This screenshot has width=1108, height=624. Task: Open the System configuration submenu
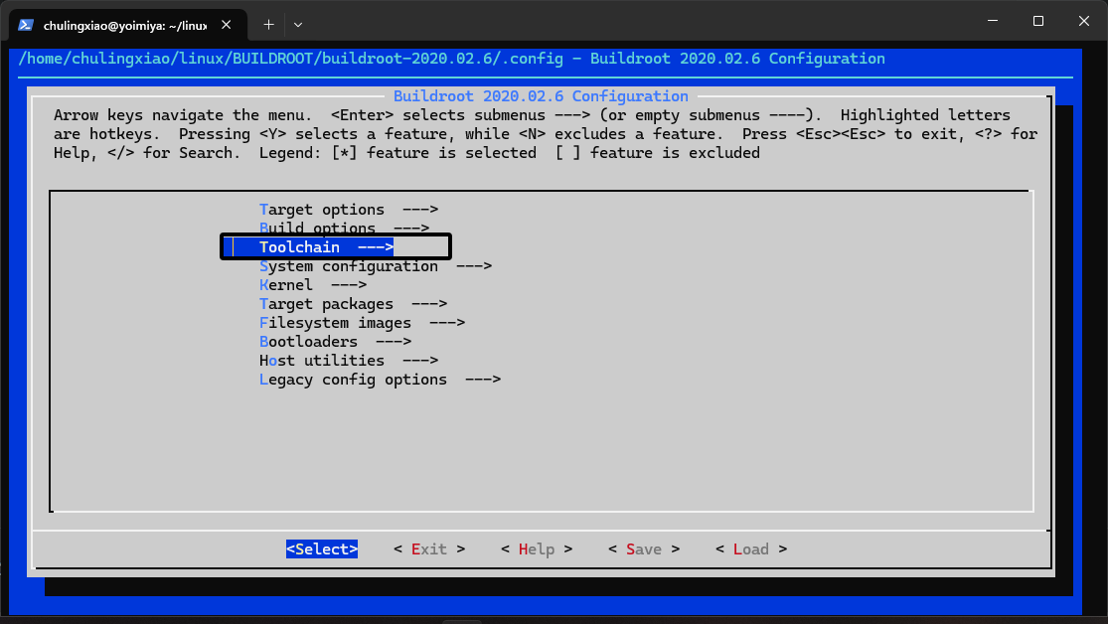point(376,265)
